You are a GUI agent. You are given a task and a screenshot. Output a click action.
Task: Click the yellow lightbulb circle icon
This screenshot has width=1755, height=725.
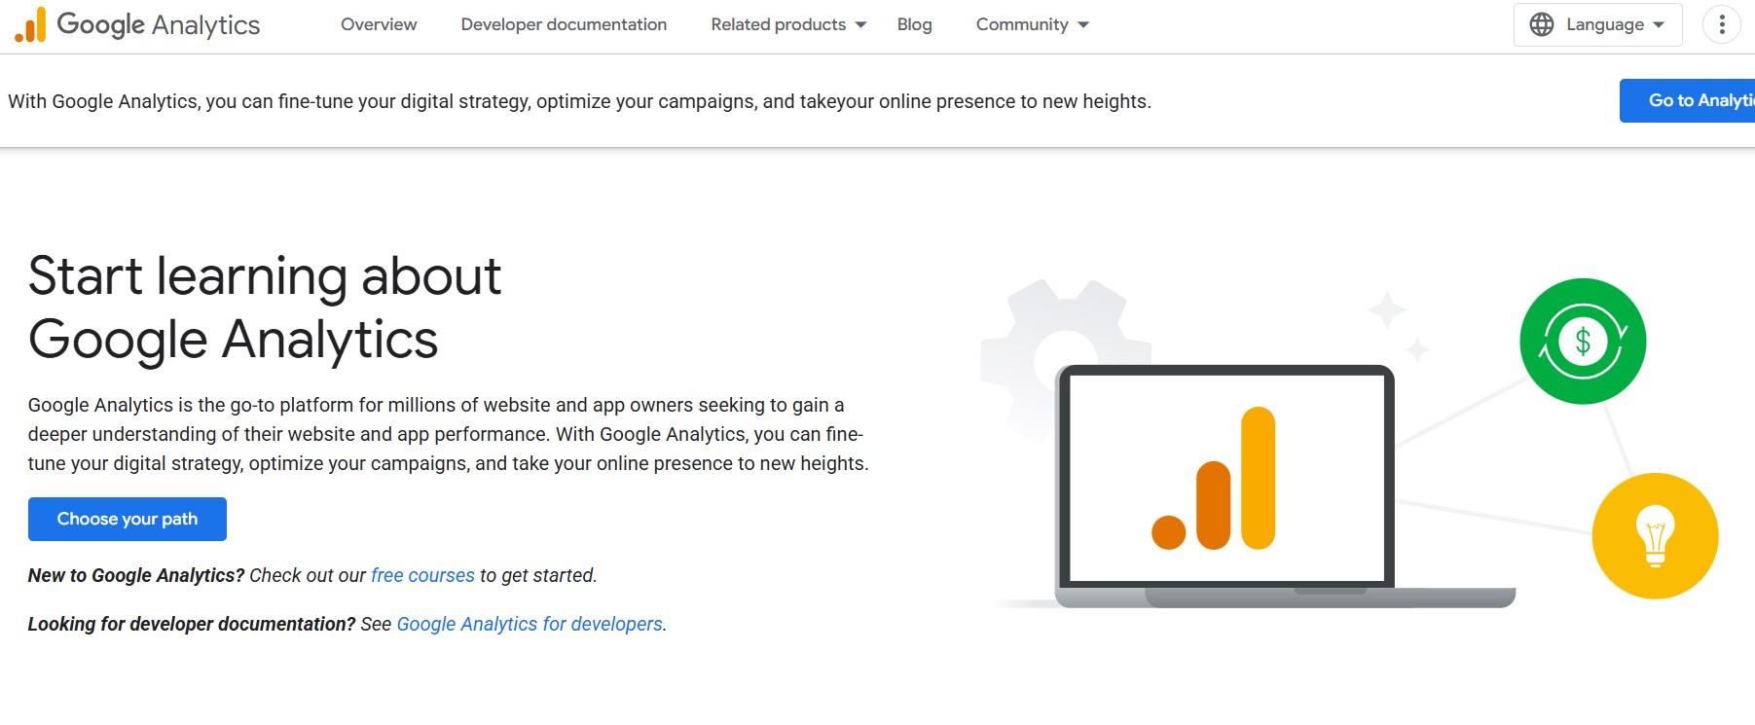pyautogui.click(x=1655, y=536)
